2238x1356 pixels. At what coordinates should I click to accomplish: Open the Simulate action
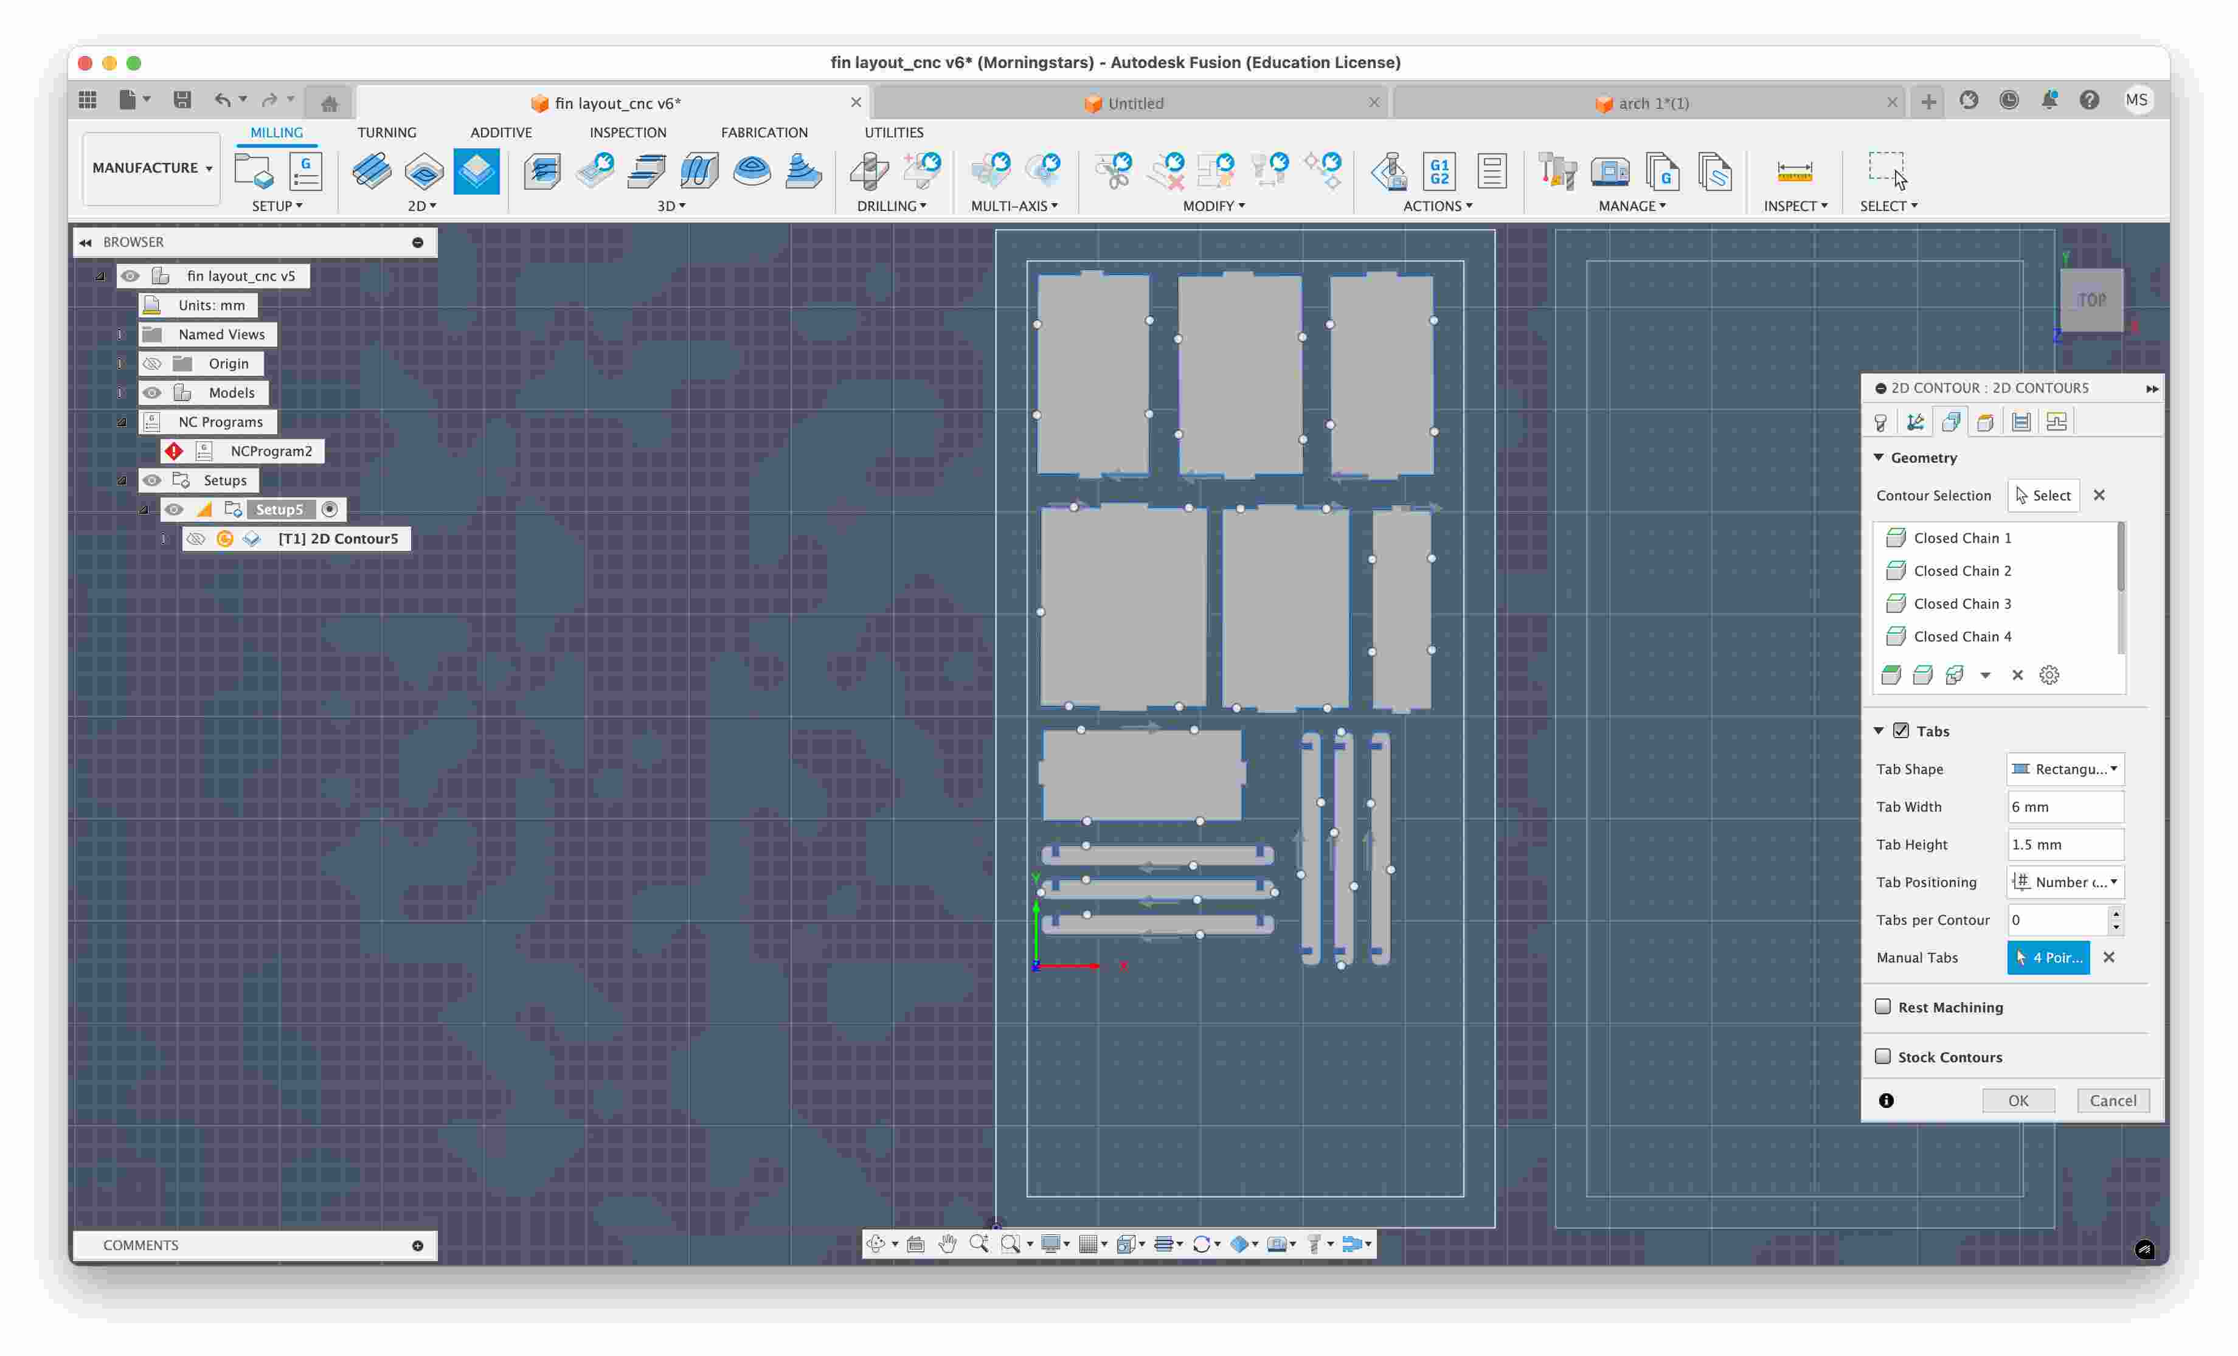pos(1389,171)
